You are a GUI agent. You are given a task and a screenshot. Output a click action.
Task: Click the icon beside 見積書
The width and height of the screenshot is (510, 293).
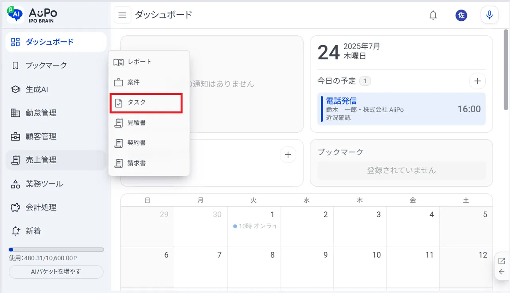[x=118, y=123]
